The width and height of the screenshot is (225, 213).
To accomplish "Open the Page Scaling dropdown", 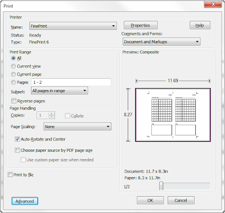I will pos(77,126).
